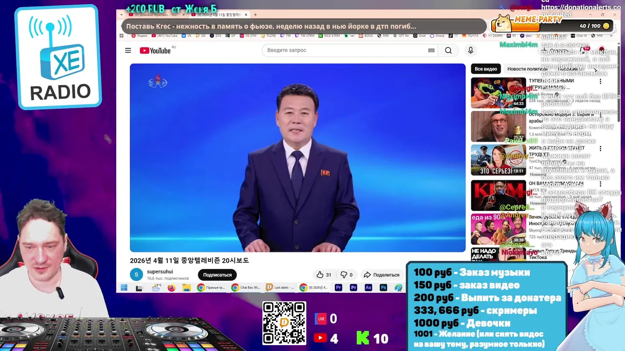
Task: Open the on-screen keyboard in search box
Action: [x=431, y=50]
